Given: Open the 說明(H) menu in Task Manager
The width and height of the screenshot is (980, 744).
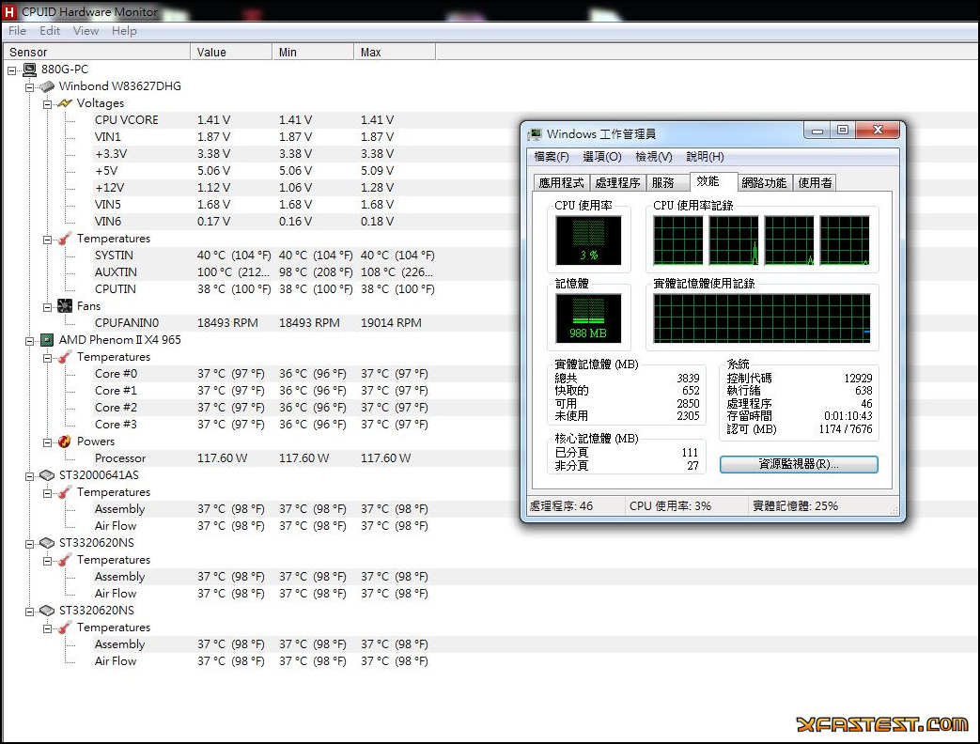Looking at the screenshot, I should (x=705, y=157).
